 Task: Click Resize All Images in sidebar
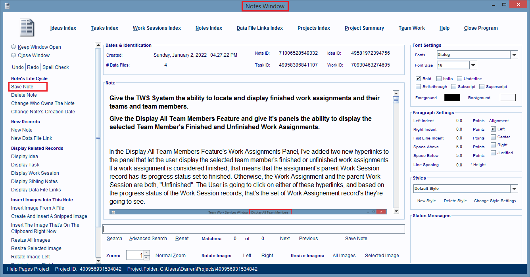pos(31,240)
